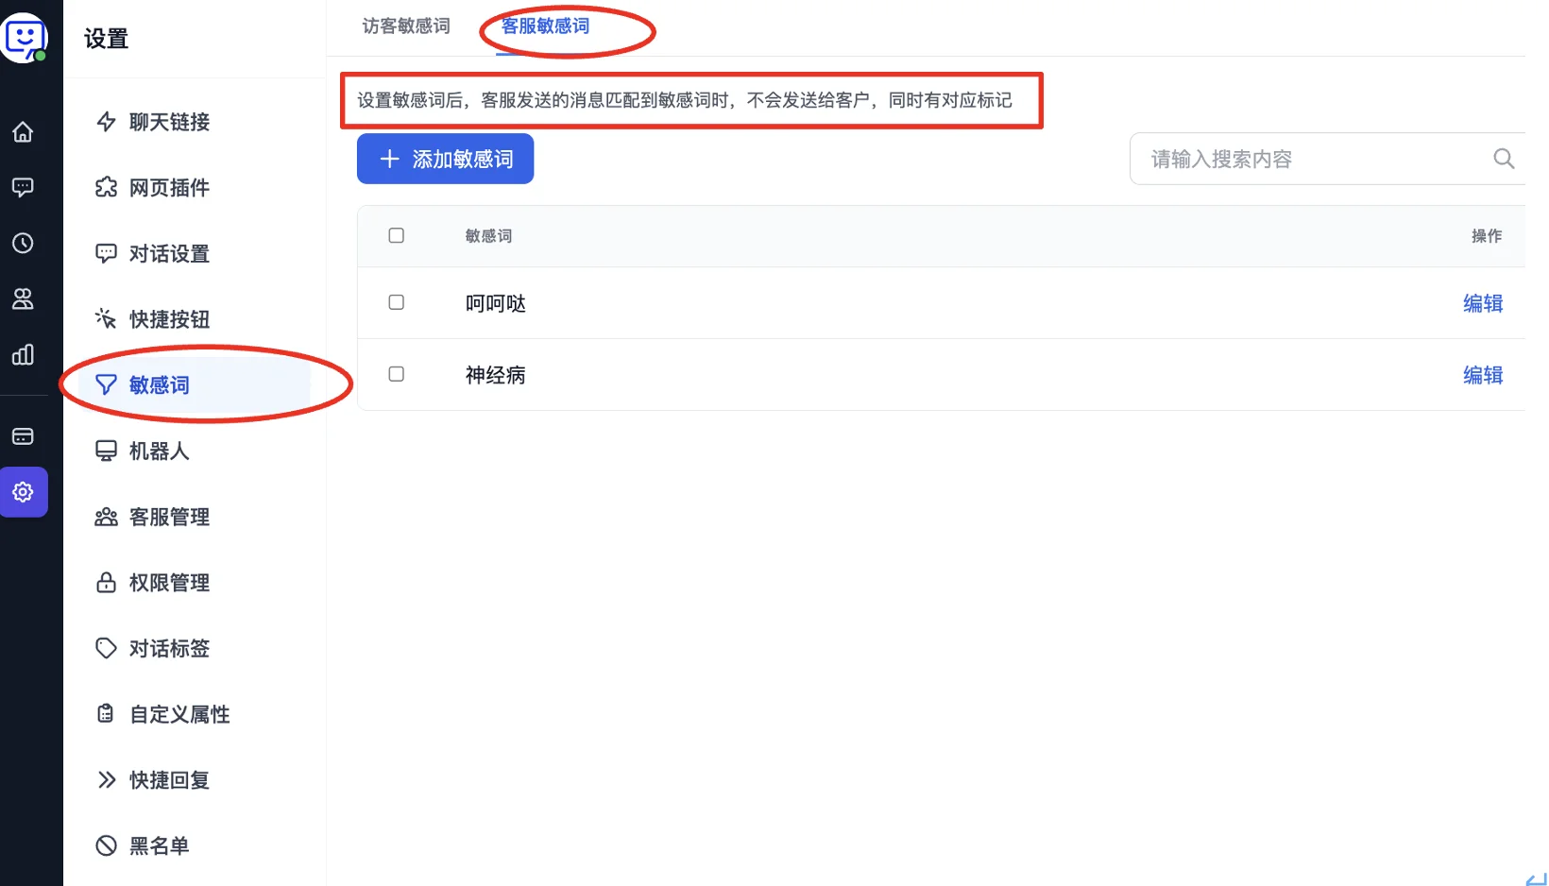Switch to the 访客敏感词 tab

406,26
